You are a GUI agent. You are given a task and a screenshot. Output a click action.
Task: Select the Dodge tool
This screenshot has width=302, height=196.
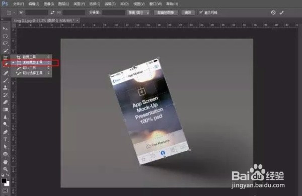click(x=5, y=124)
